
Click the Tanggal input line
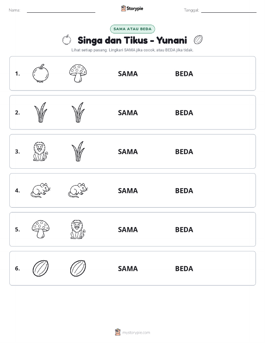(229, 10)
